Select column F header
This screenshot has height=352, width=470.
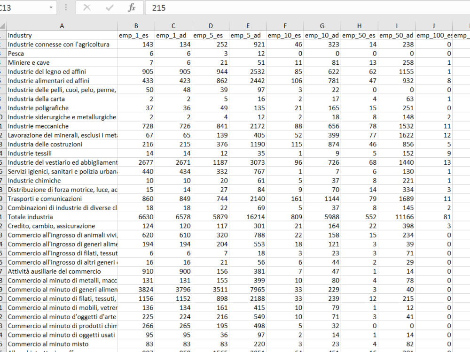(x=285, y=26)
